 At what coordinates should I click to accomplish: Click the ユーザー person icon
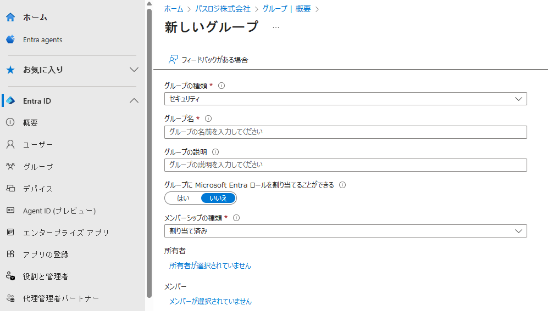click(x=10, y=144)
